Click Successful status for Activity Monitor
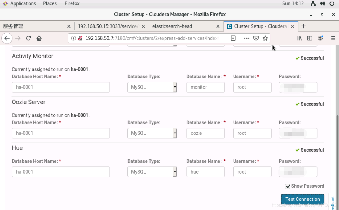 point(310,58)
